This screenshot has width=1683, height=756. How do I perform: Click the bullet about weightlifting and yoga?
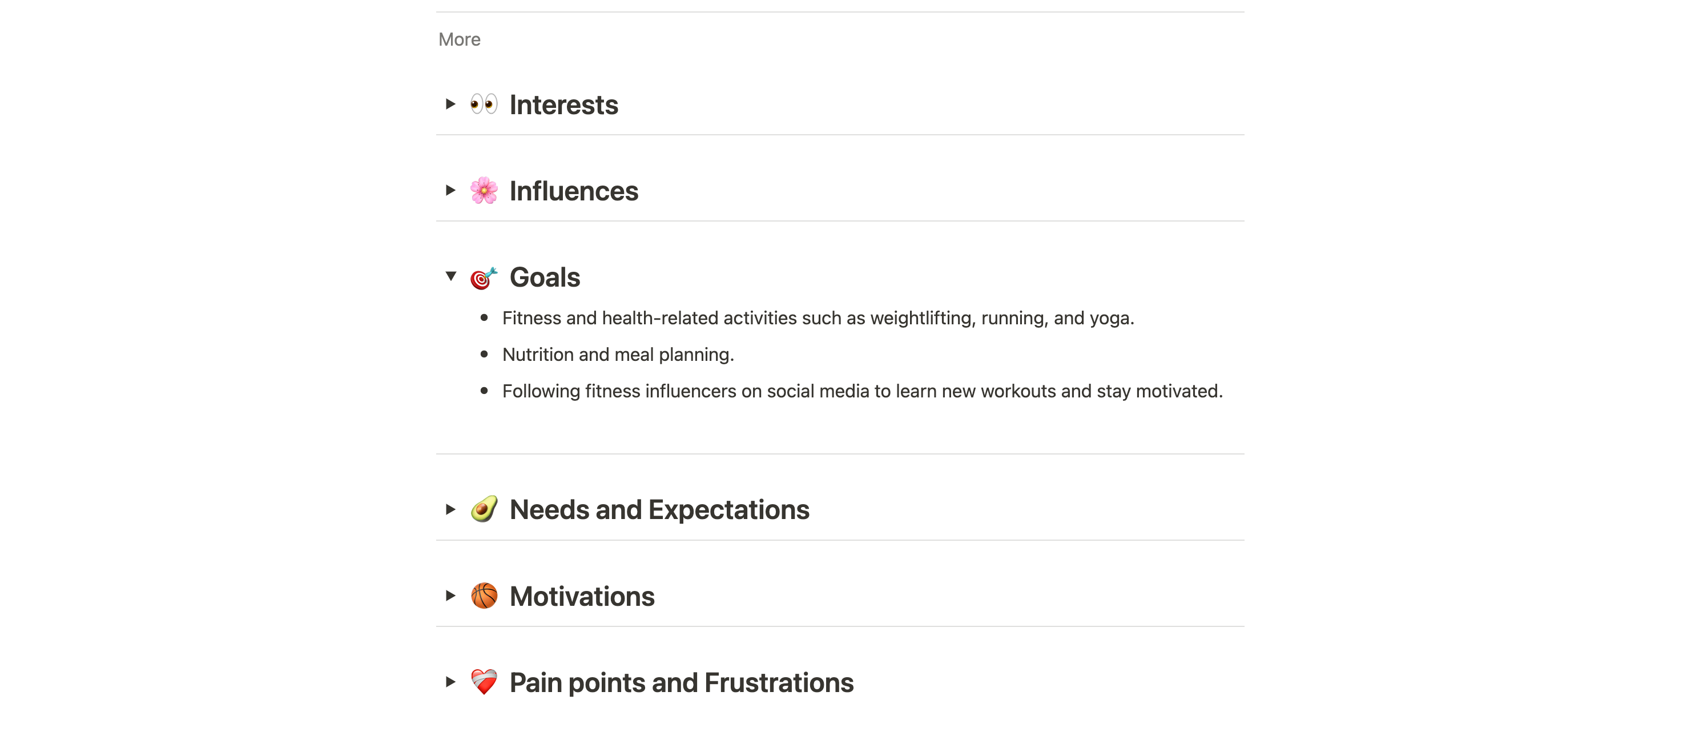[x=818, y=318]
